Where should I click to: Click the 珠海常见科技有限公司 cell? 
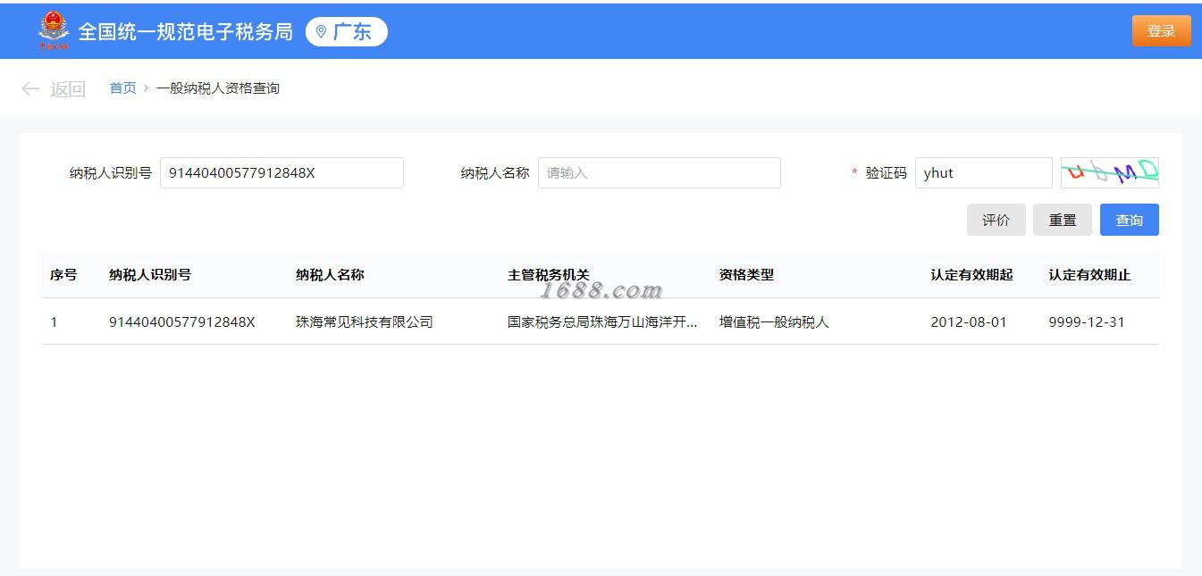[365, 322]
